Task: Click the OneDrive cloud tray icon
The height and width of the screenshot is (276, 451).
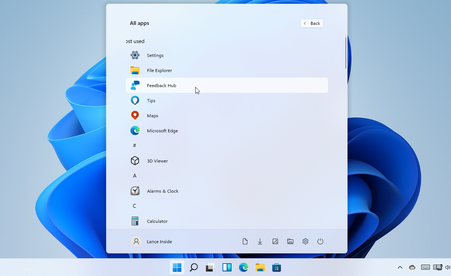Action: pyautogui.click(x=412, y=267)
